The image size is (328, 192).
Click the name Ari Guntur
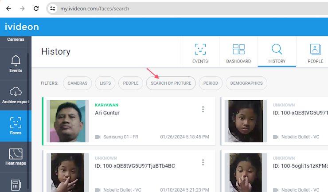pos(107,113)
